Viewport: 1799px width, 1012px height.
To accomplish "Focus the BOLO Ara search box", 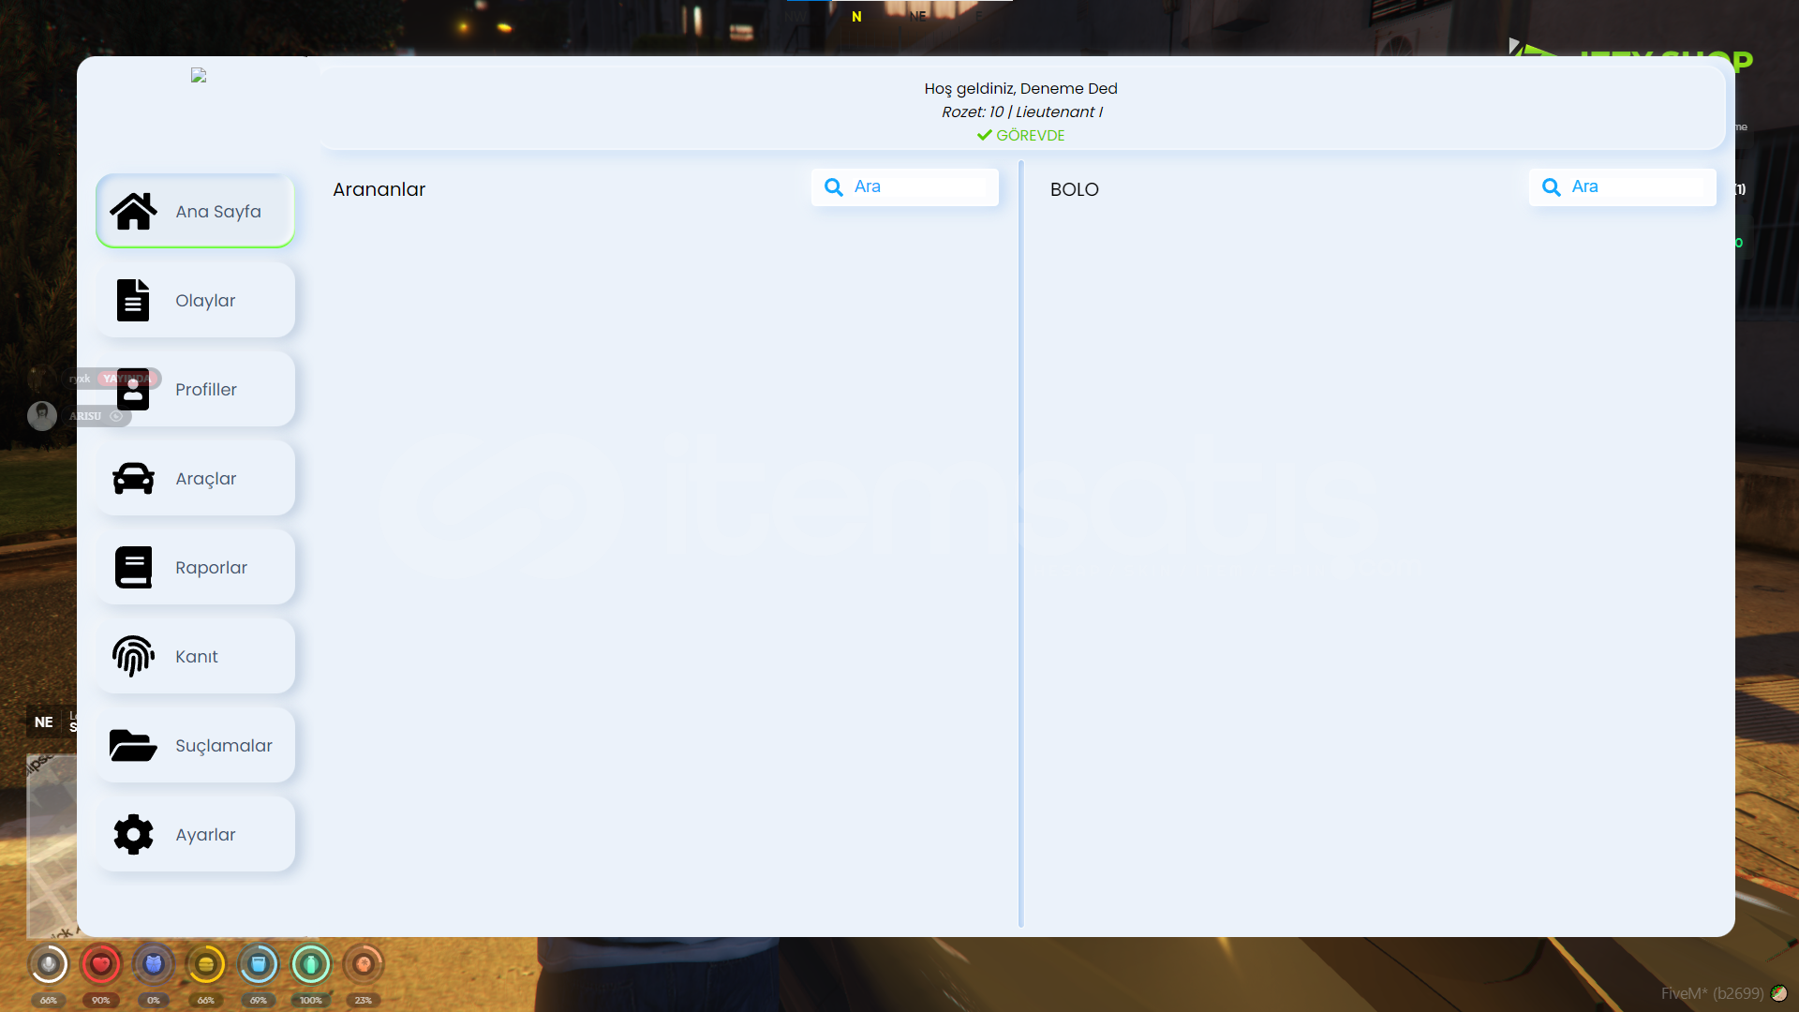I will [x=1636, y=186].
